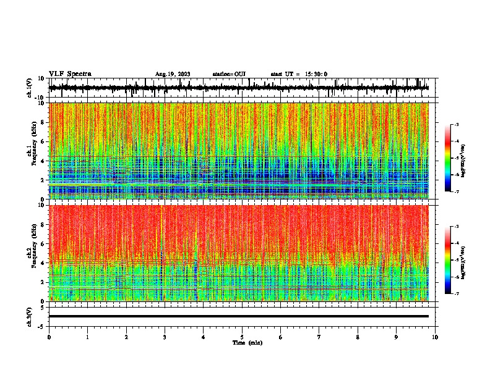The height and width of the screenshot is (378, 490).
Task: Click the "5" tick on ch.3 voltage axis
Action: tap(43, 307)
